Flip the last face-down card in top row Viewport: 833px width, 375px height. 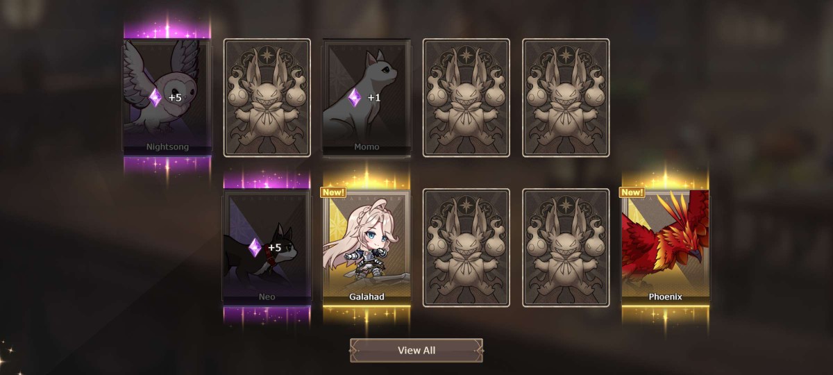pos(566,97)
